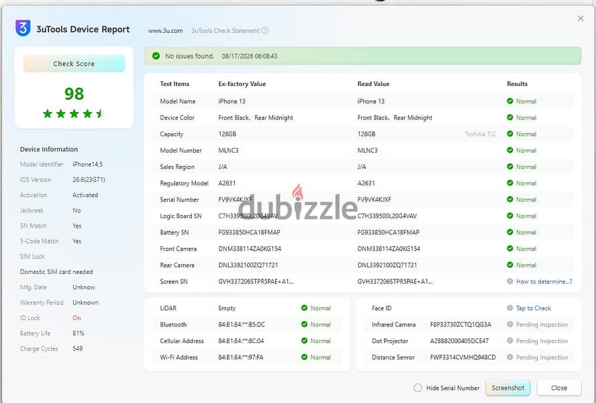
Task: Enable Hide Serial Number option
Action: pos(417,388)
